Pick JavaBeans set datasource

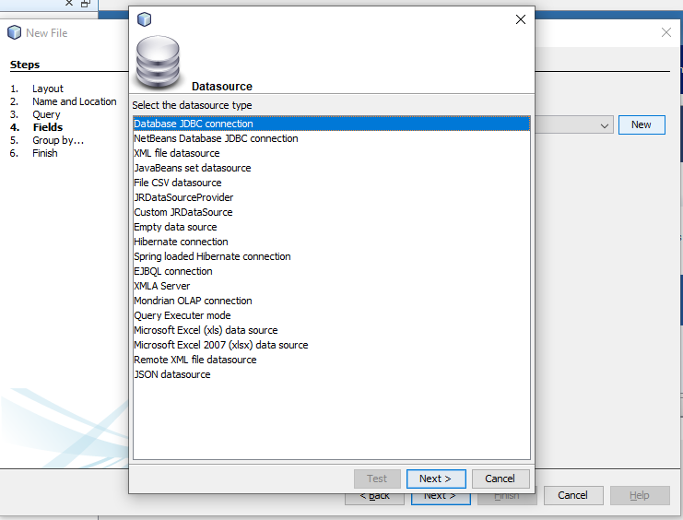coord(332,168)
